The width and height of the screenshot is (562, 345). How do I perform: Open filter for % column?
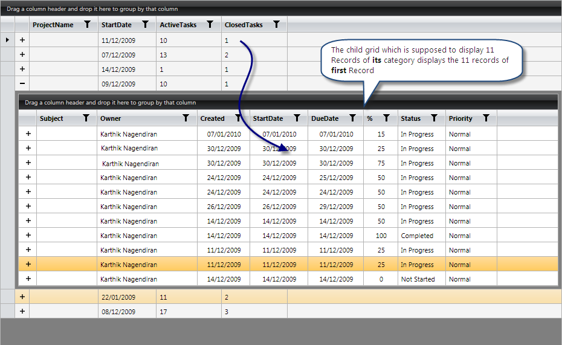coord(386,118)
